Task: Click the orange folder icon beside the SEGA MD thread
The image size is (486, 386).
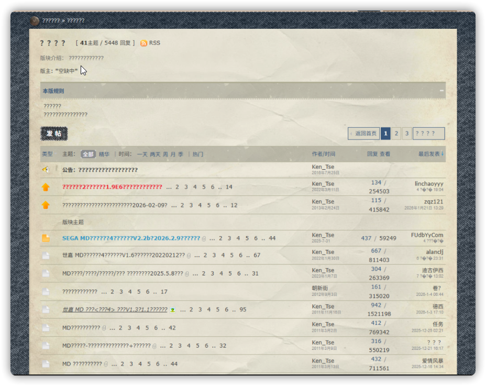Action: click(x=46, y=238)
